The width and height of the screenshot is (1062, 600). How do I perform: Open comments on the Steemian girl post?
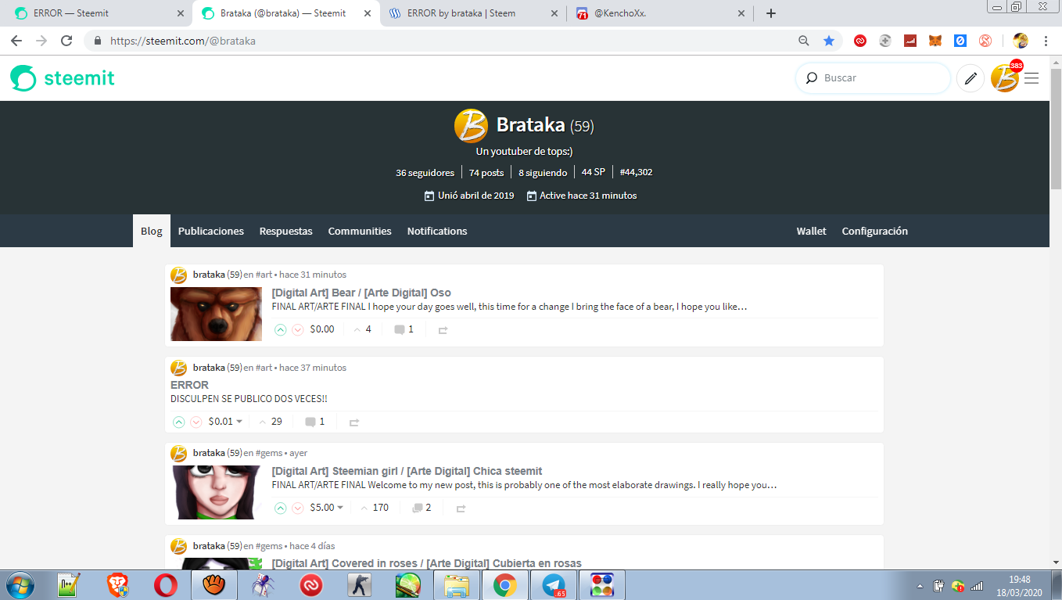[422, 508]
